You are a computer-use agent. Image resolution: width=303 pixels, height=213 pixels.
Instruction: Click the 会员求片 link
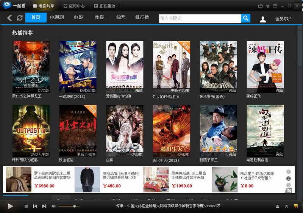pos(283,19)
